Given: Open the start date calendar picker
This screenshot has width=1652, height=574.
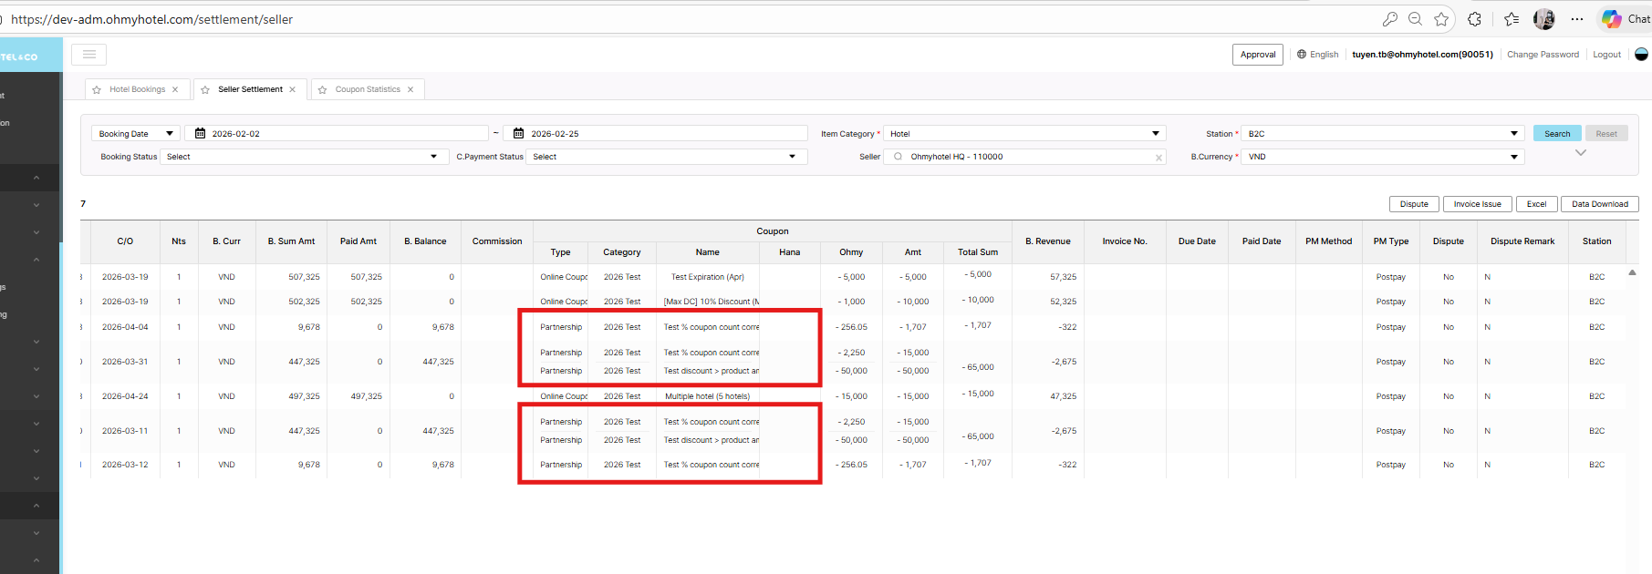Looking at the screenshot, I should 200,134.
